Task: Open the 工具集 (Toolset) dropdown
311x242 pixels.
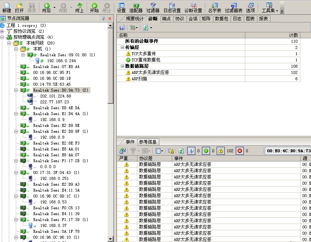Action: click(x=270, y=7)
